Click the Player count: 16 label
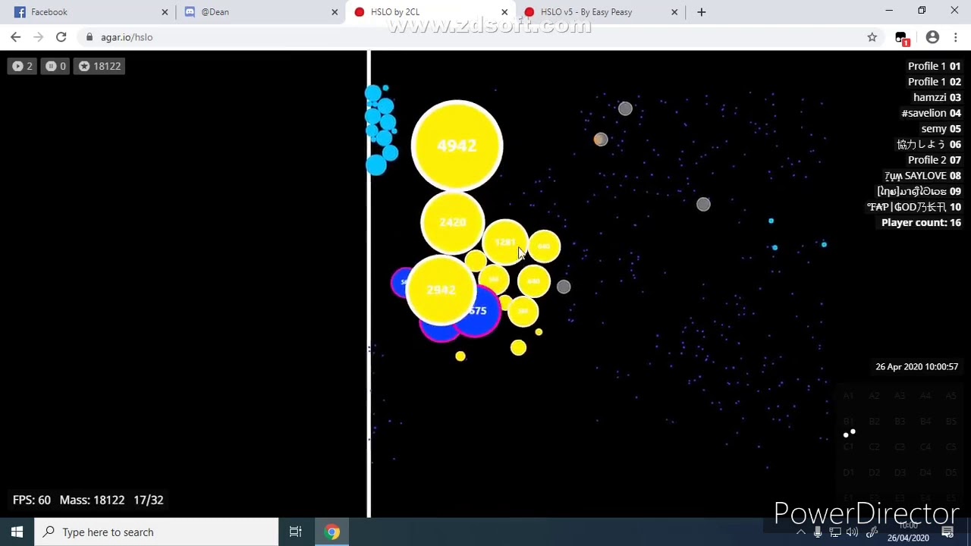This screenshot has width=971, height=546. [x=921, y=222]
